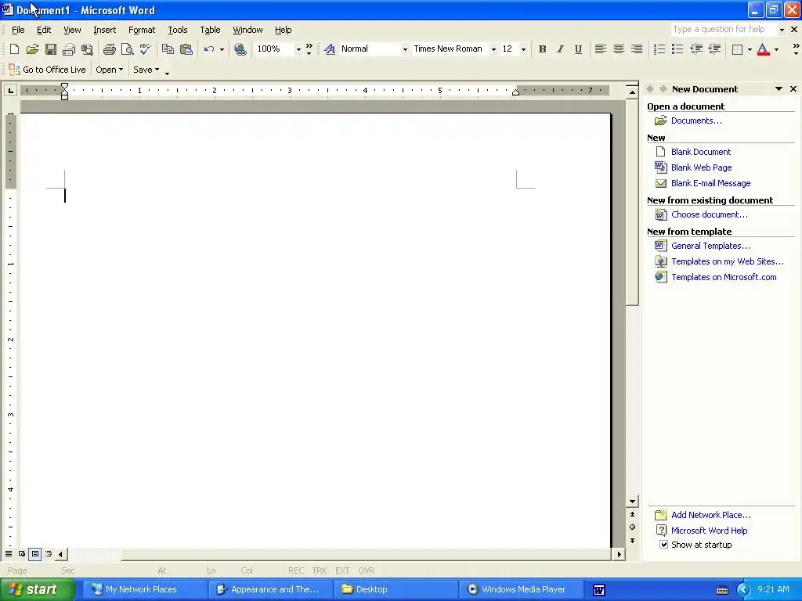802x601 pixels.
Task: Click the Add Network Place link
Action: (x=711, y=515)
